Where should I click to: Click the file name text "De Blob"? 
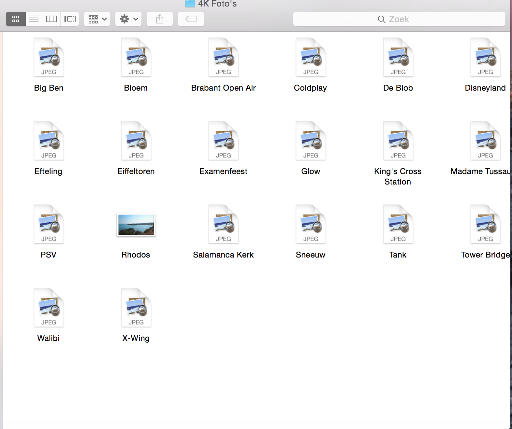coord(398,88)
